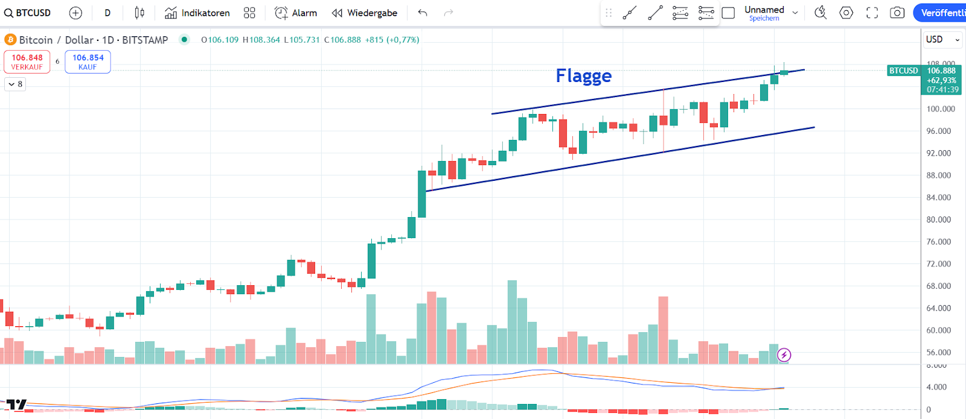The image size is (966, 419).
Task: Click the low value L105.731
Action: pos(302,40)
